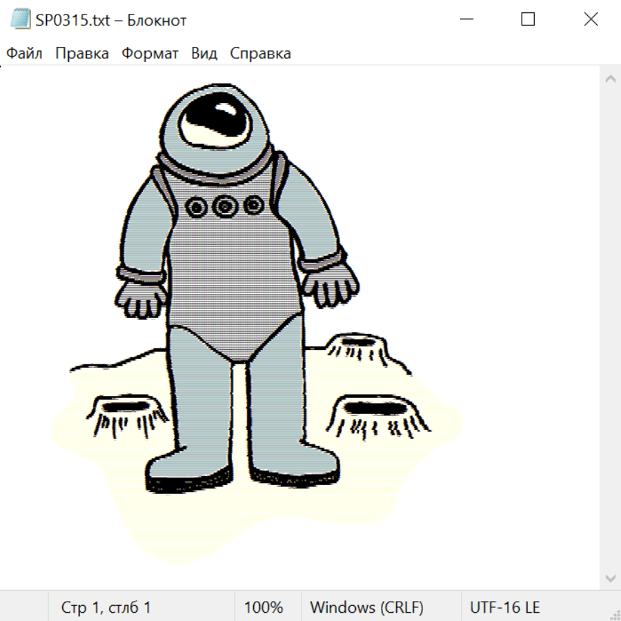Screen dimensions: 621x621
Task: Maximize the Notepad window
Action: pyautogui.click(x=528, y=20)
